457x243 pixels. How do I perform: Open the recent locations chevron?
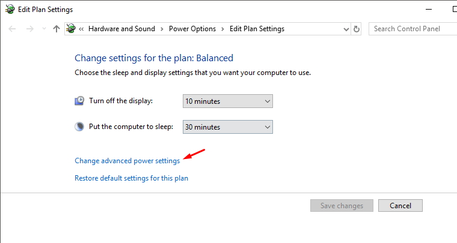[x=43, y=29]
